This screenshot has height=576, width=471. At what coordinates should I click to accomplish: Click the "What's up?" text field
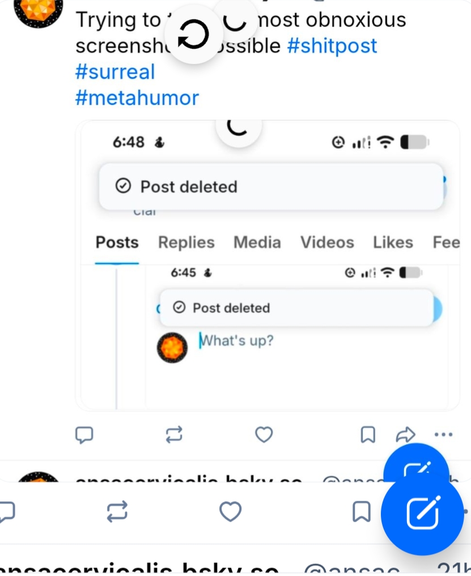click(238, 341)
